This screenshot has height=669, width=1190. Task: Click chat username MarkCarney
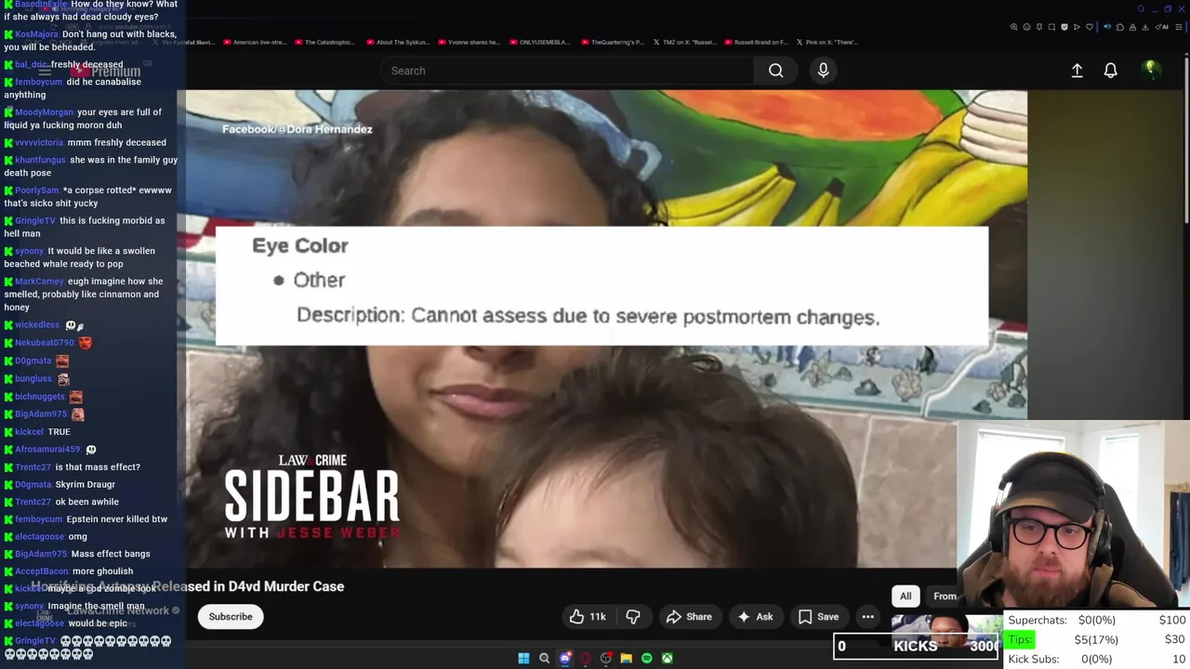39,282
